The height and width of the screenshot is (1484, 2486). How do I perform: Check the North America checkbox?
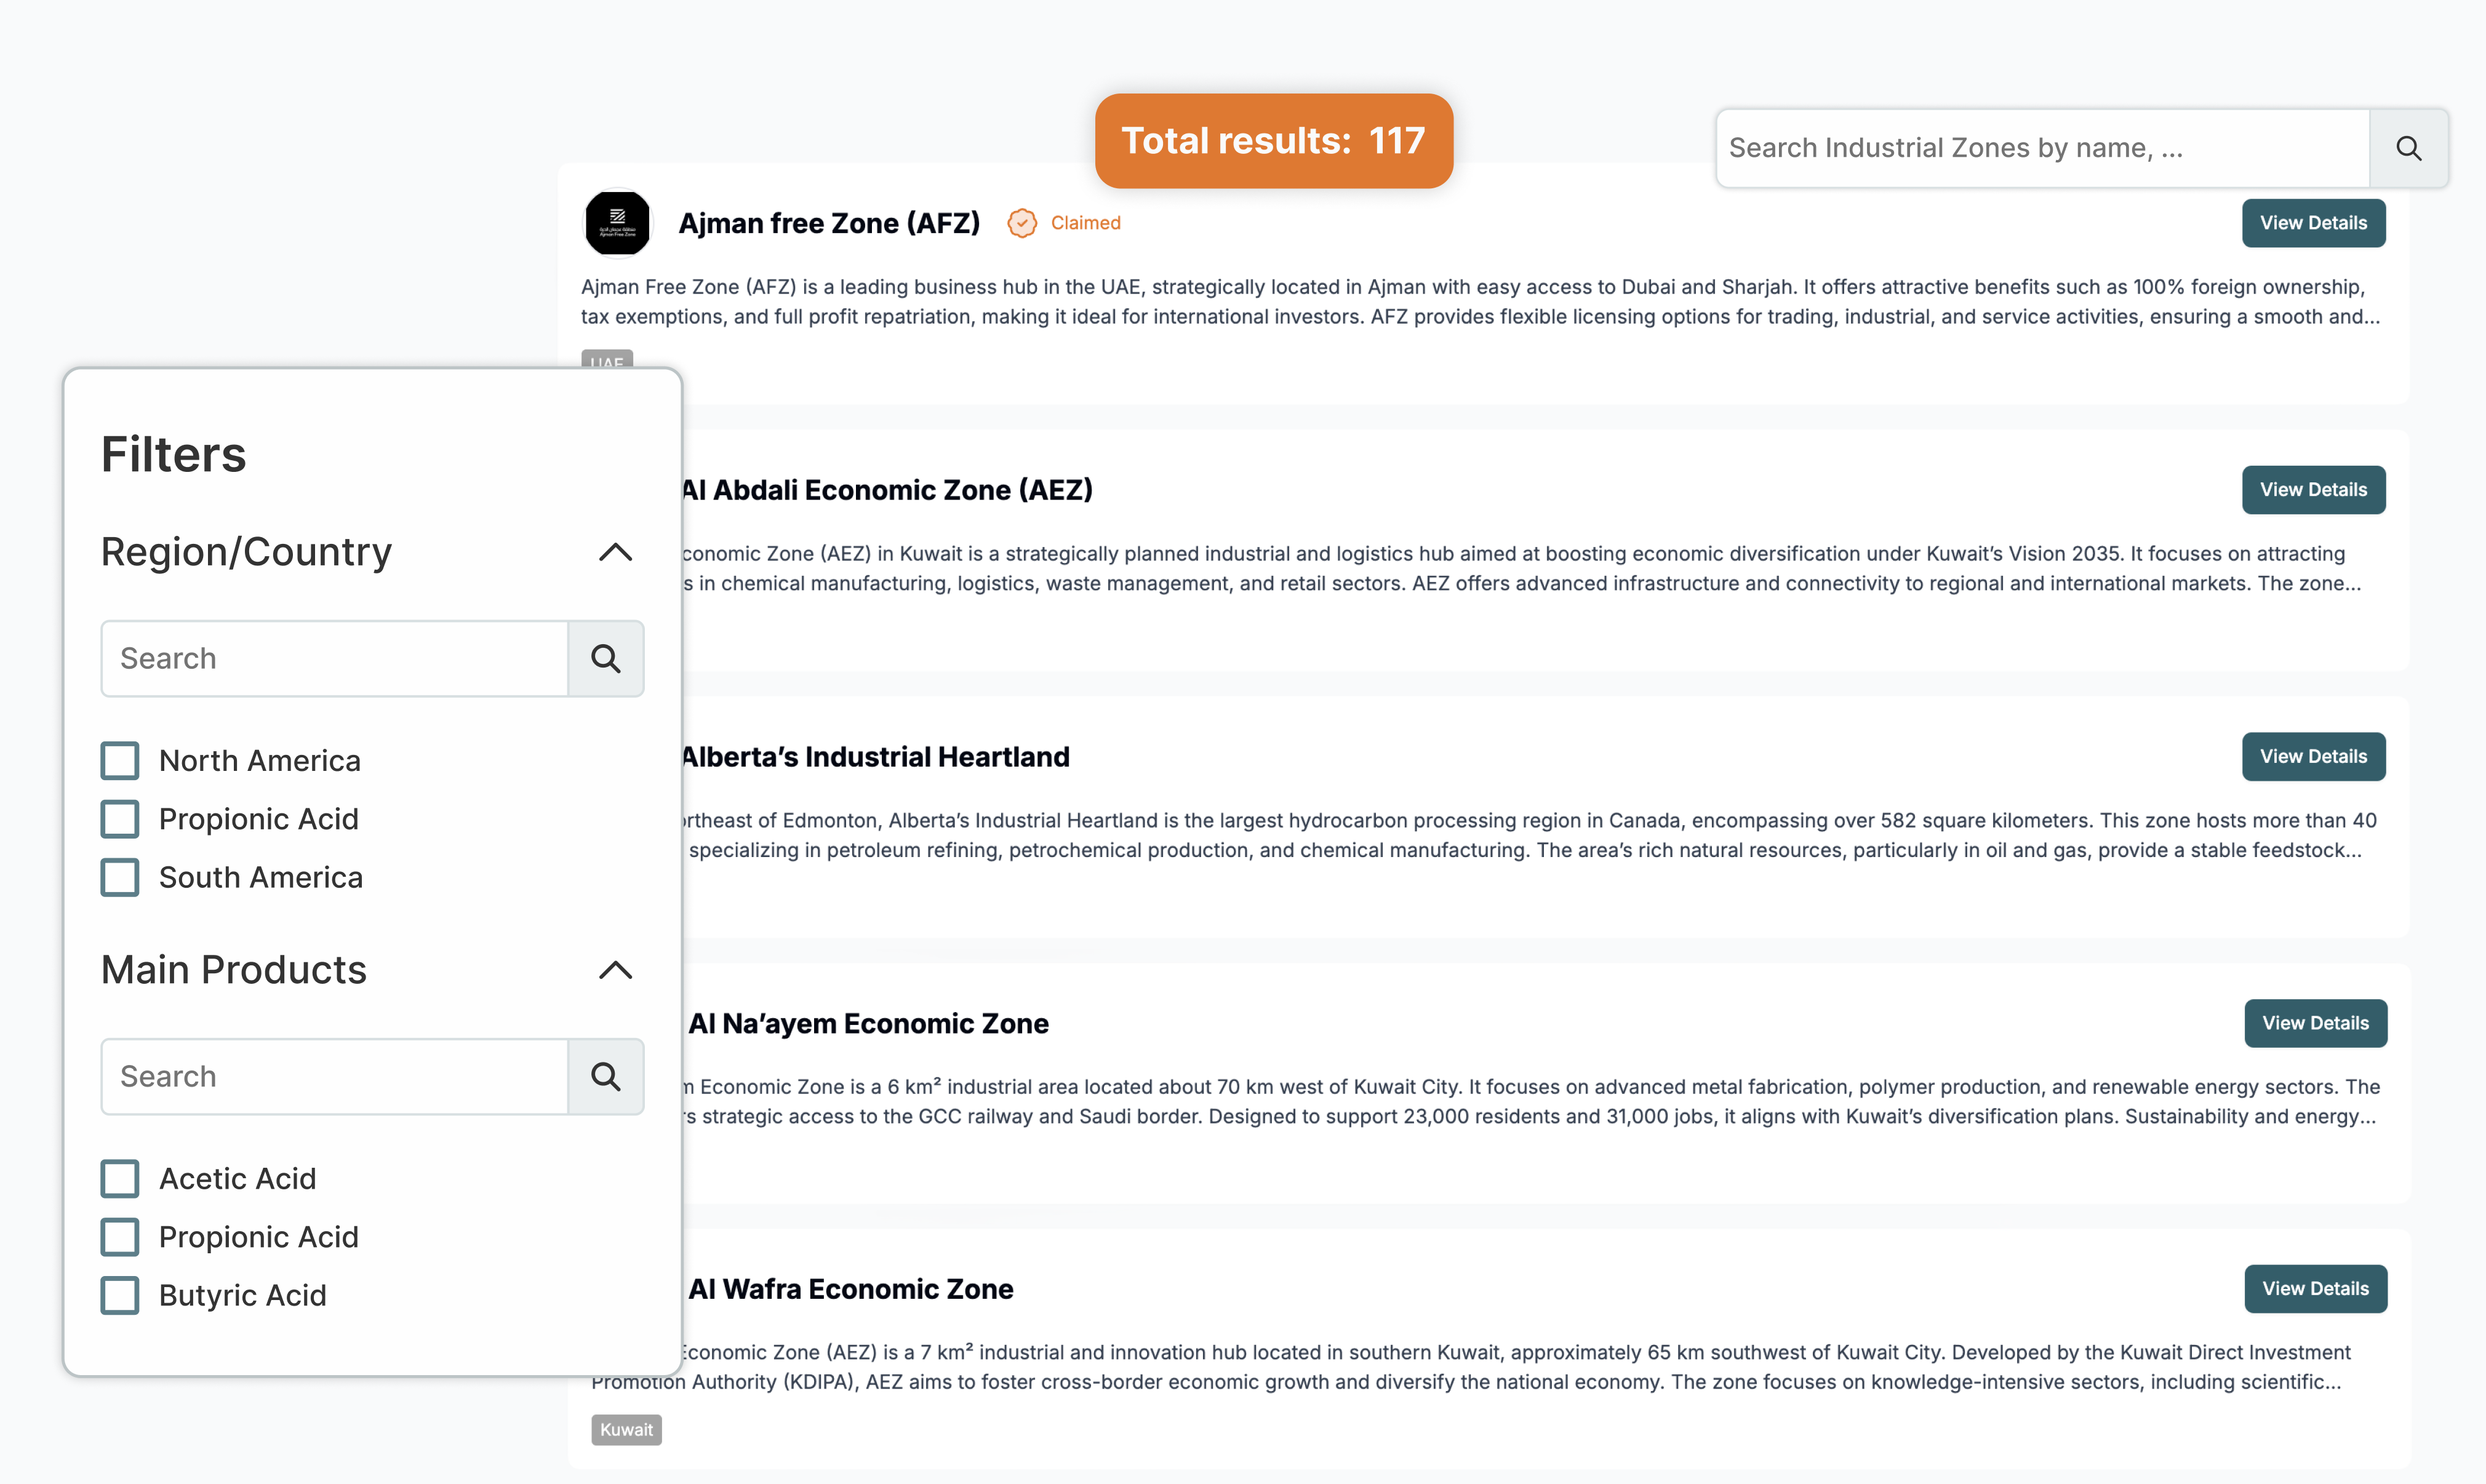pyautogui.click(x=120, y=760)
